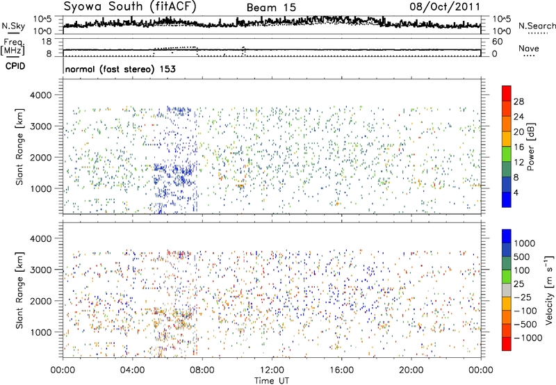Select bright blue bottom segment of Power colorbar
556x385 pixels.
507,199
